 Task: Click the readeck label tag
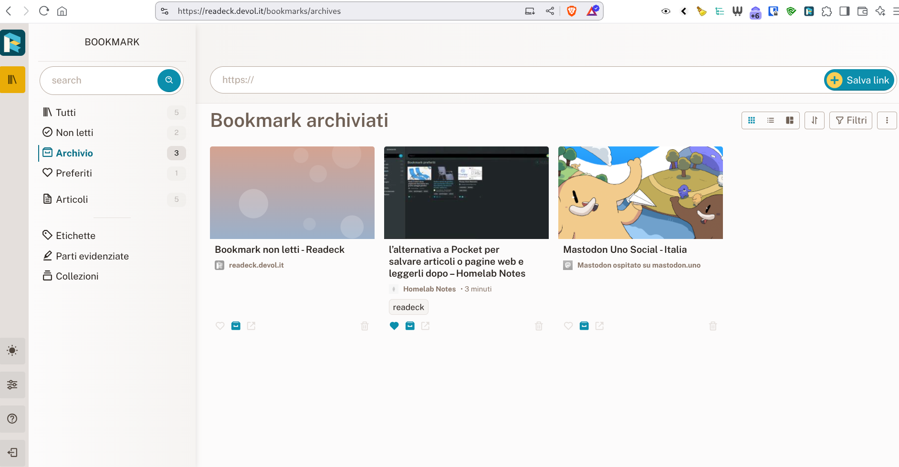click(x=408, y=307)
